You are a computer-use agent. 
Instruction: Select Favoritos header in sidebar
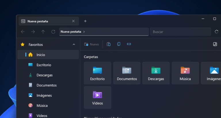coord(48,45)
